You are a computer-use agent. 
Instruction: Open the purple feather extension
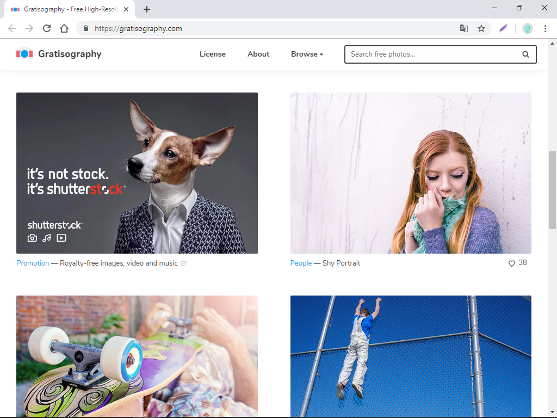(503, 28)
